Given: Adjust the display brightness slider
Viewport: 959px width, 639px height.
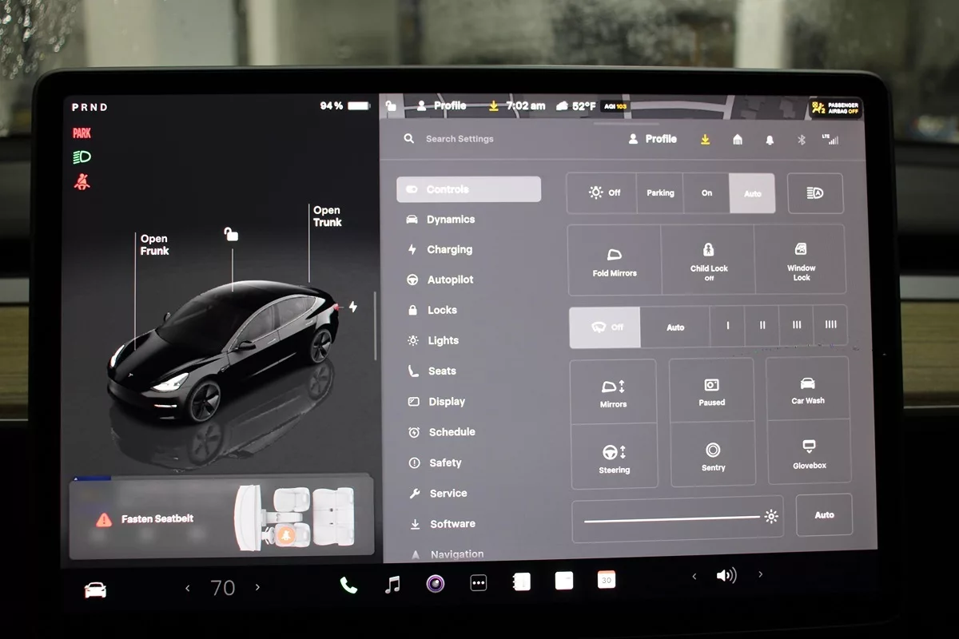Looking at the screenshot, I should point(671,518).
